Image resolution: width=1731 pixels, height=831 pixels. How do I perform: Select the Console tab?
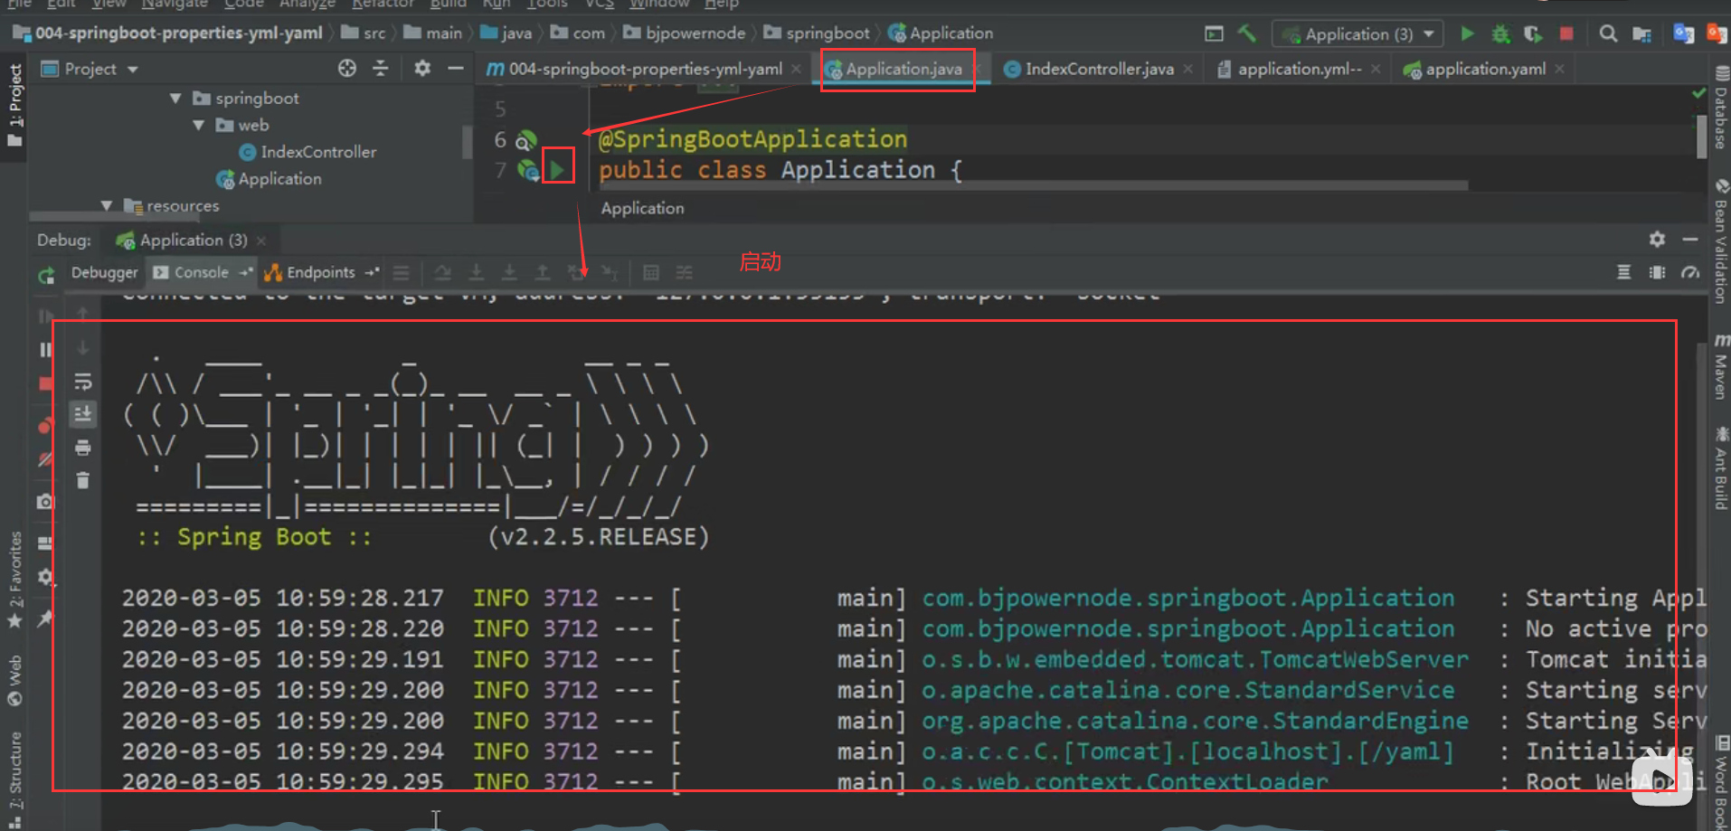[x=201, y=272]
